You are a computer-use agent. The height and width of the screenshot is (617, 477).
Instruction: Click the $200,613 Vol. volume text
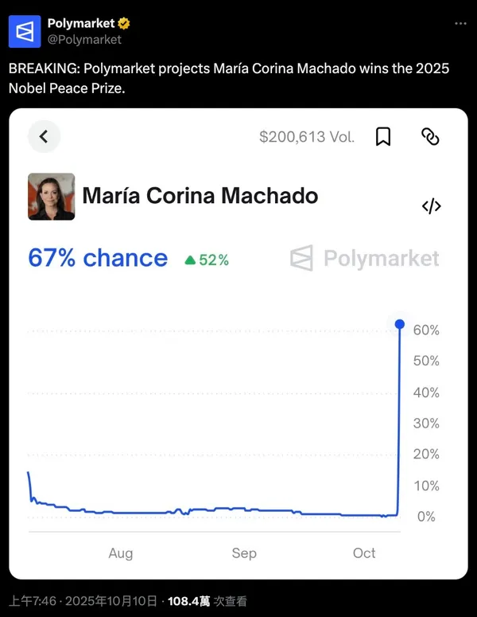[x=307, y=137]
